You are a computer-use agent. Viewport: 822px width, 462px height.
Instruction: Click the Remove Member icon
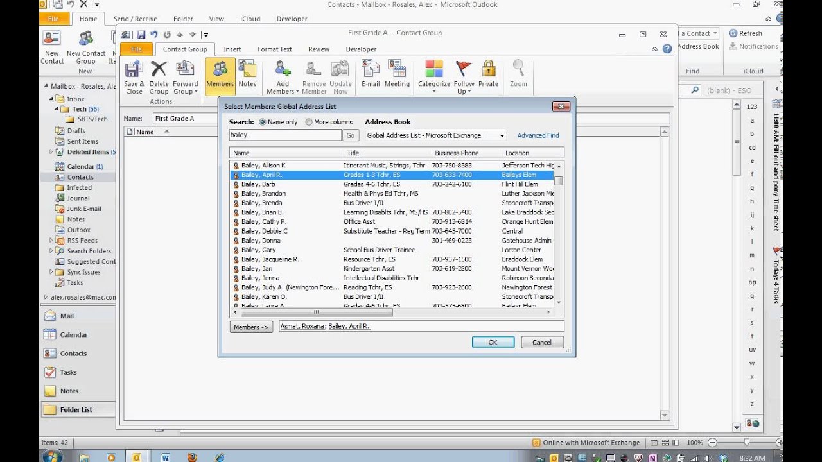pyautogui.click(x=313, y=76)
